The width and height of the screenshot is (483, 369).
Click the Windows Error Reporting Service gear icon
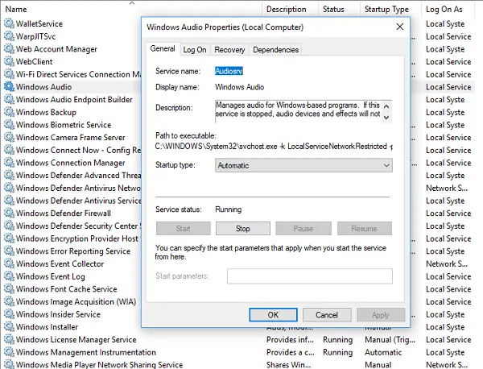(9, 251)
